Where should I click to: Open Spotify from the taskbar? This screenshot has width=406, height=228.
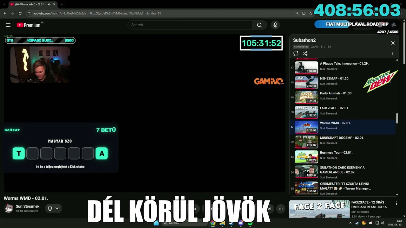(250, 223)
